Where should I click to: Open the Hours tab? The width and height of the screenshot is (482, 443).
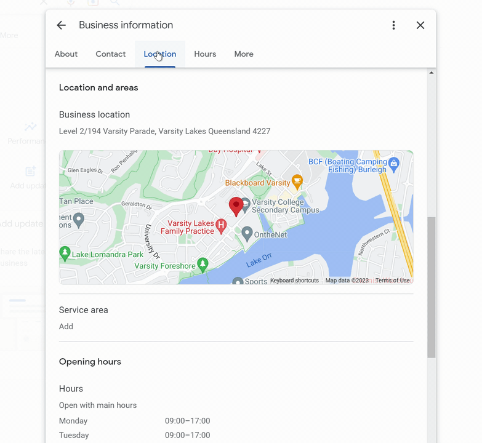tap(205, 54)
